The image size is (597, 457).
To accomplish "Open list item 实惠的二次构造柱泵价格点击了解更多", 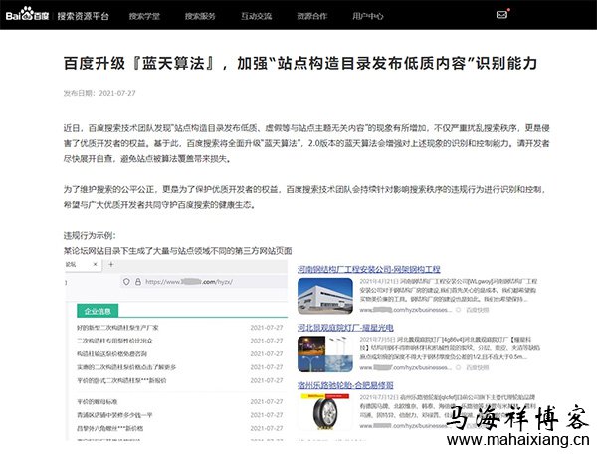I will [x=126, y=367].
